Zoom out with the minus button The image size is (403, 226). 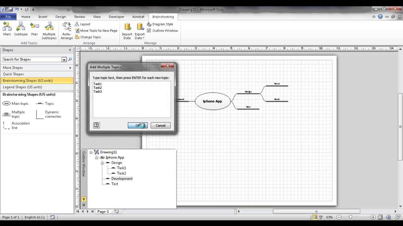339,217
